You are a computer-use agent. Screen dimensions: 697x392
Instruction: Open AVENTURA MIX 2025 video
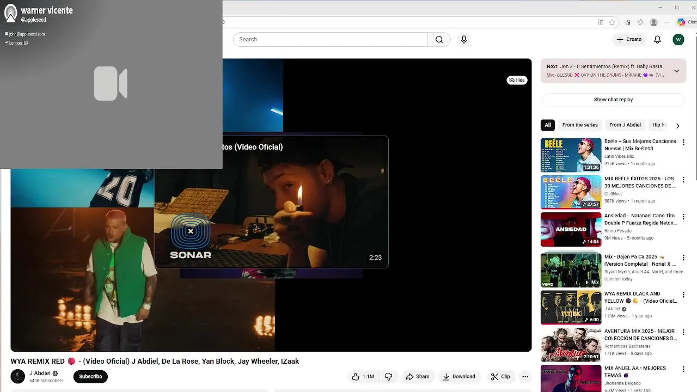click(571, 344)
